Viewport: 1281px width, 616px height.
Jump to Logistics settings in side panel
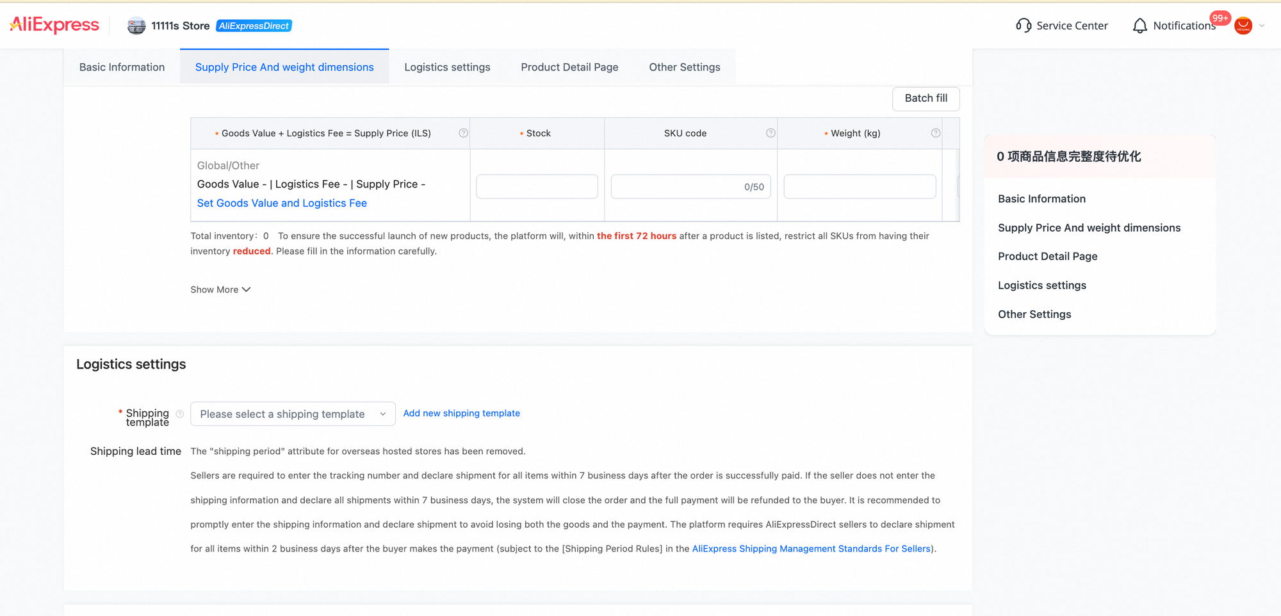coord(1042,285)
